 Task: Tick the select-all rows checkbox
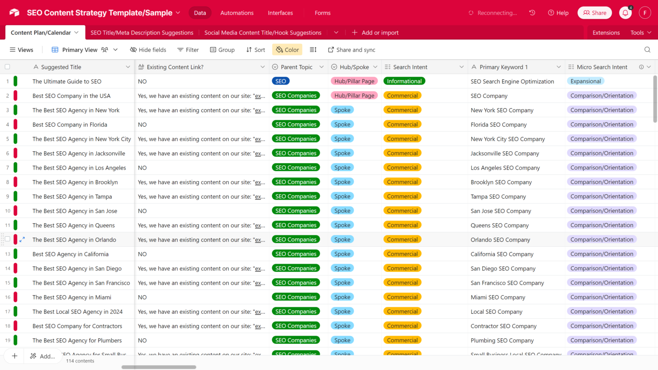tap(7, 67)
